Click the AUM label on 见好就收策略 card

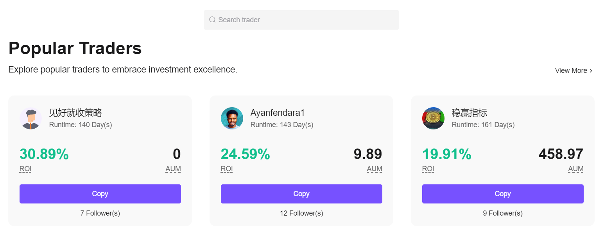(x=173, y=169)
